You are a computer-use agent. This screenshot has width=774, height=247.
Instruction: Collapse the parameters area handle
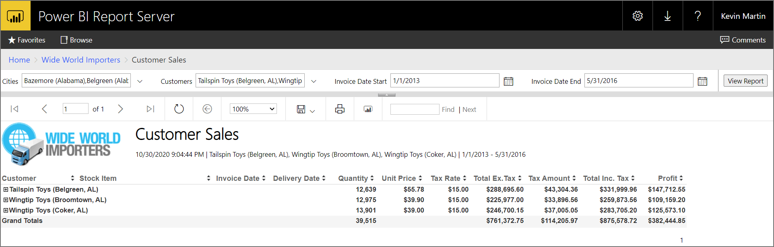click(387, 95)
